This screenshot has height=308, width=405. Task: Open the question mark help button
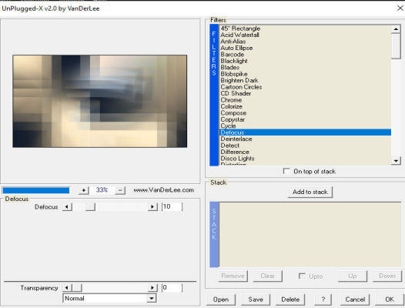tap(323, 300)
